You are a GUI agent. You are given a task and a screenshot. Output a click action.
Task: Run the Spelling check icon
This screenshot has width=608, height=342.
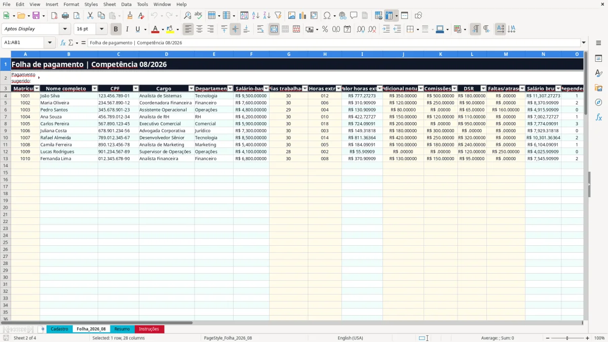[199, 16]
